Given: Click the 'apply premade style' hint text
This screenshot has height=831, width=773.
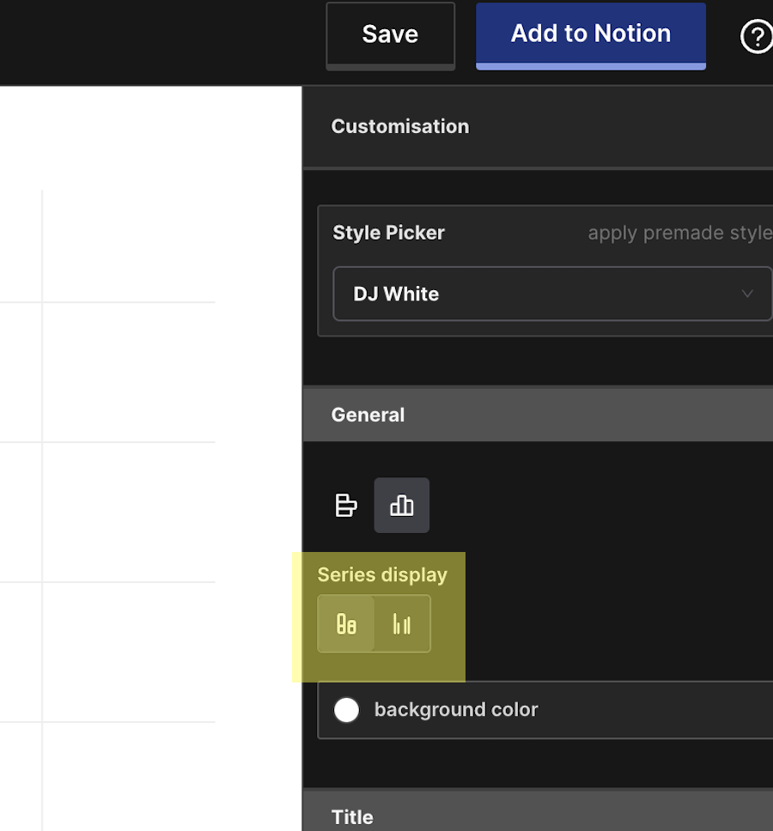Looking at the screenshot, I should pos(679,234).
